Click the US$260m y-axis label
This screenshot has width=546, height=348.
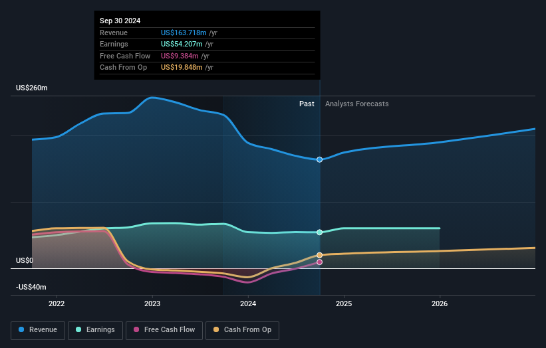pos(32,88)
